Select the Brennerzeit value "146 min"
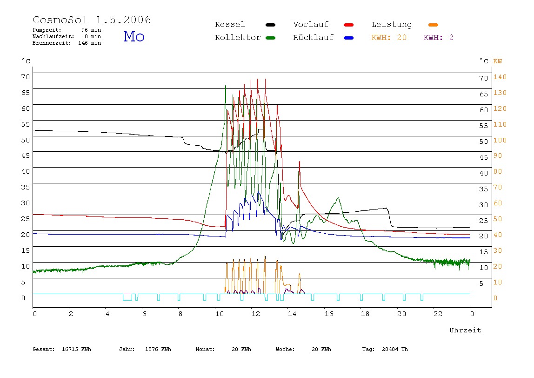This screenshot has width=534, height=378. click(x=90, y=43)
